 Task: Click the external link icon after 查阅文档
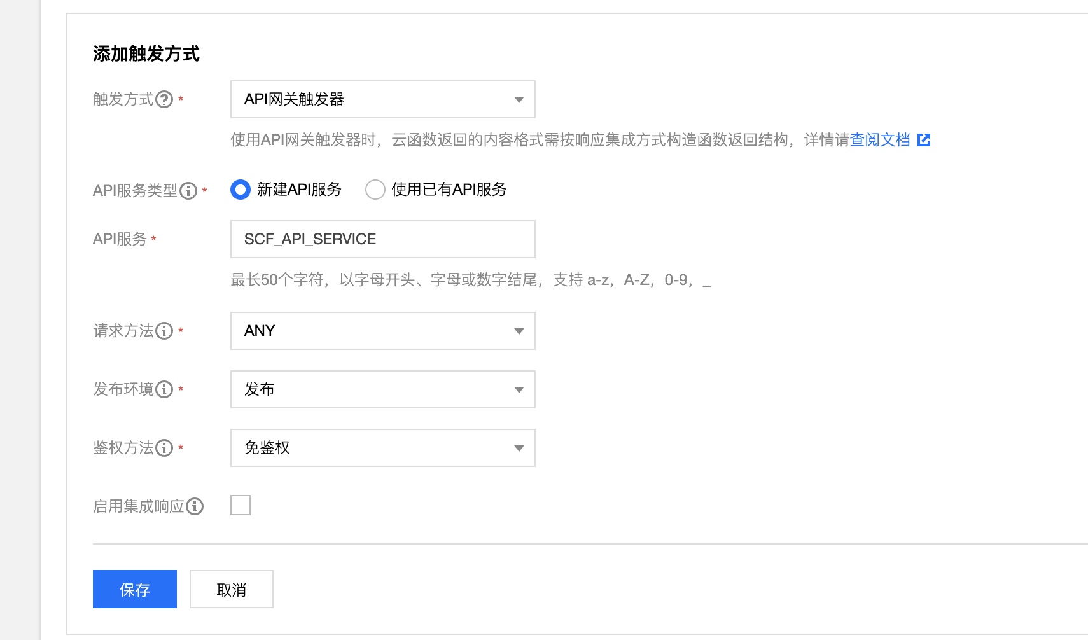click(924, 139)
